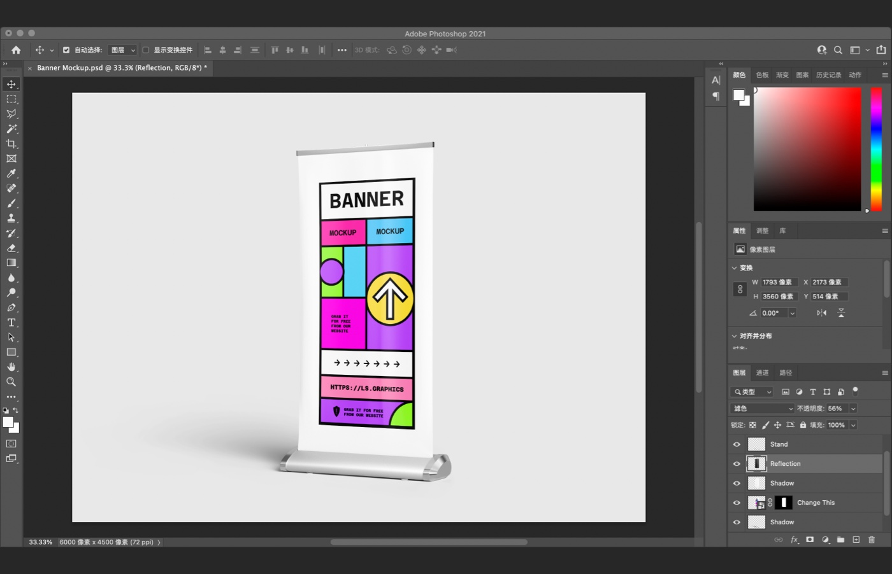
Task: Enable show transform controls checkbox
Action: point(145,50)
